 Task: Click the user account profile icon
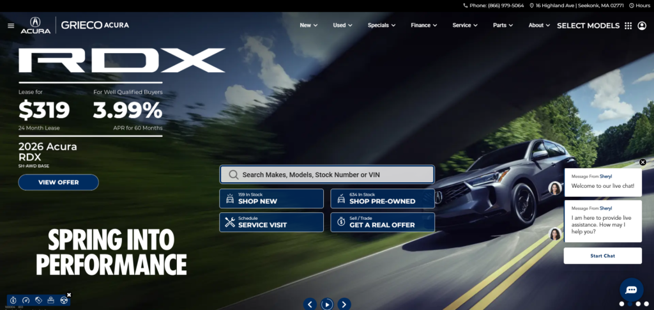click(x=642, y=26)
